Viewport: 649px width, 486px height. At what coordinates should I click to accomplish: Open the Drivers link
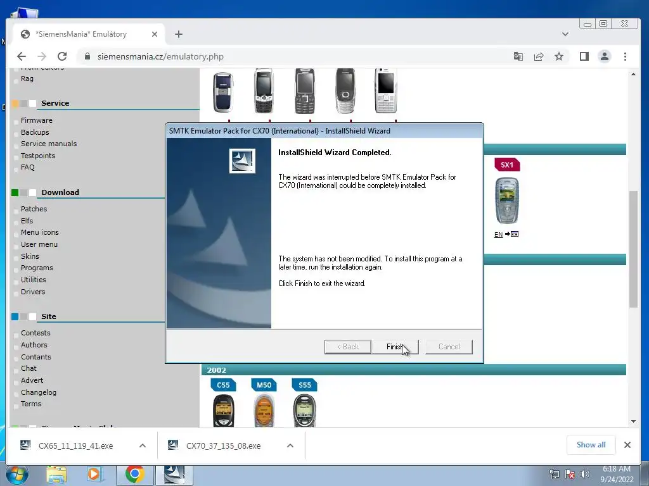tap(33, 292)
